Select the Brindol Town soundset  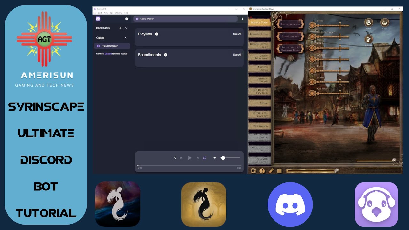(x=259, y=23)
